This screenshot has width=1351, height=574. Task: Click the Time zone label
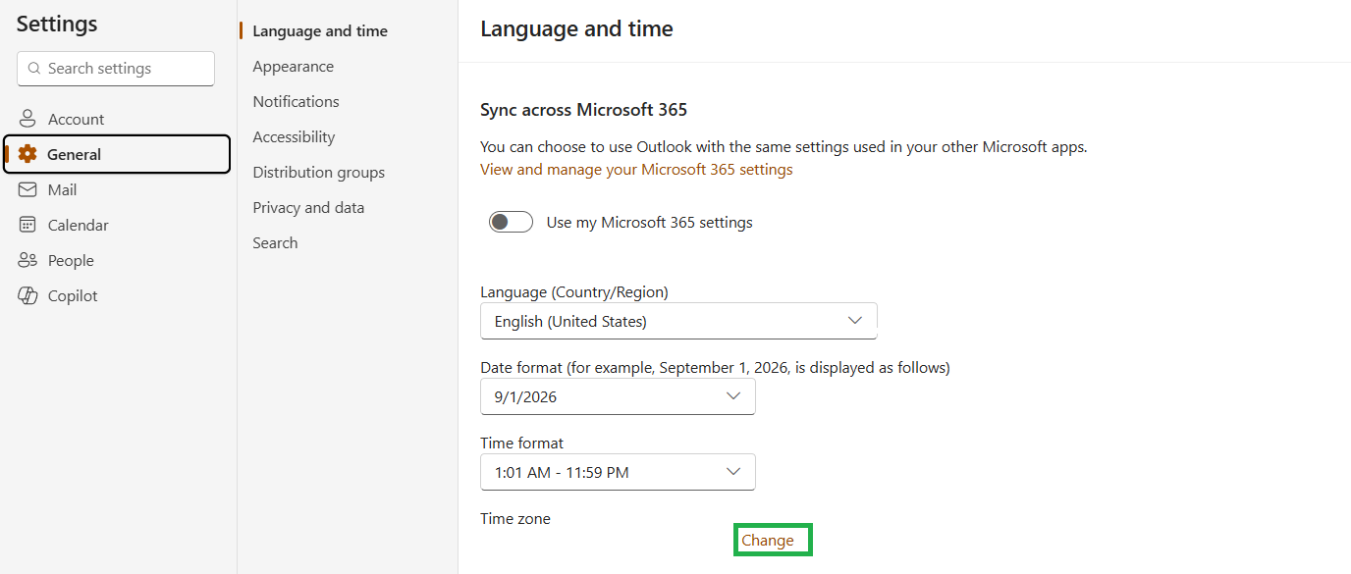click(515, 518)
